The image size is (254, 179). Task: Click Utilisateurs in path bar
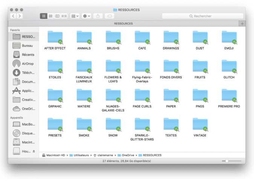pos(79,155)
